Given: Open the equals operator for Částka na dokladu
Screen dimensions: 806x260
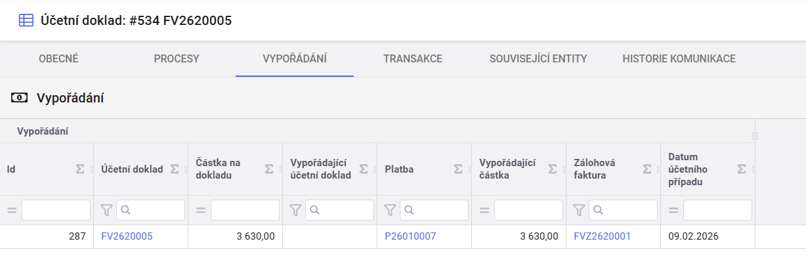Looking at the screenshot, I should (x=201, y=210).
